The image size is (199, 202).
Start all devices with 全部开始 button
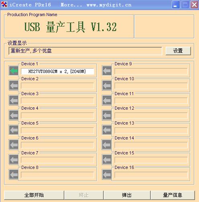pyautogui.click(x=34, y=195)
